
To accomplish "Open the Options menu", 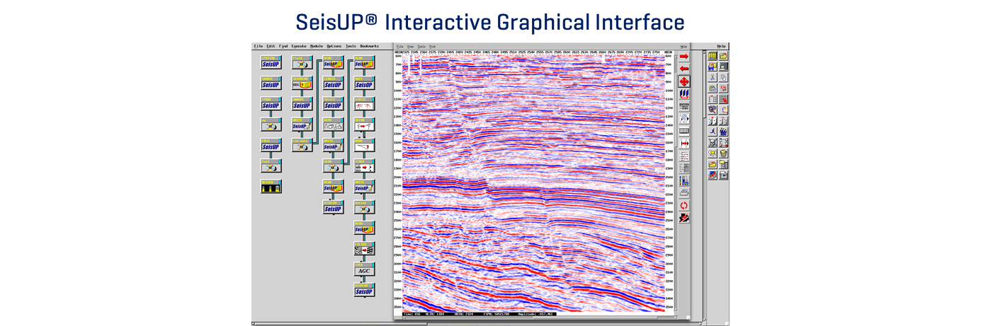I will [334, 46].
